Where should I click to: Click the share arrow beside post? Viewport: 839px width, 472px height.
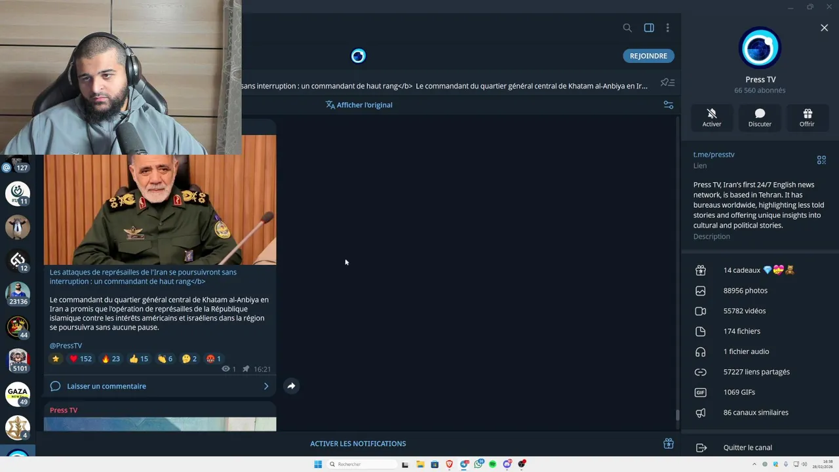291,386
